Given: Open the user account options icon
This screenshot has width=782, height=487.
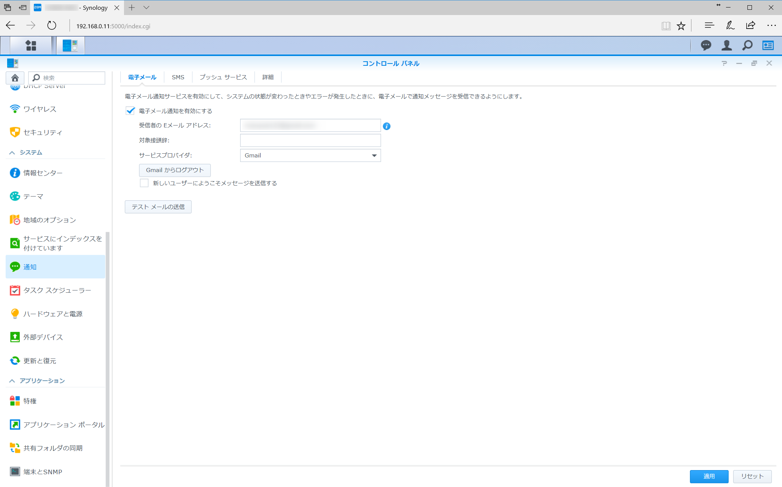Looking at the screenshot, I should (726, 45).
